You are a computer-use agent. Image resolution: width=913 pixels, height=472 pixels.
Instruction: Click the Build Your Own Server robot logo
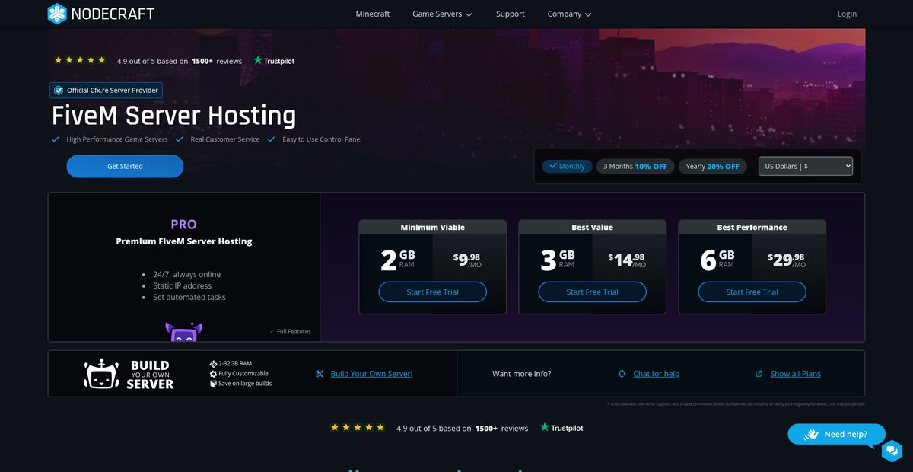(x=103, y=374)
